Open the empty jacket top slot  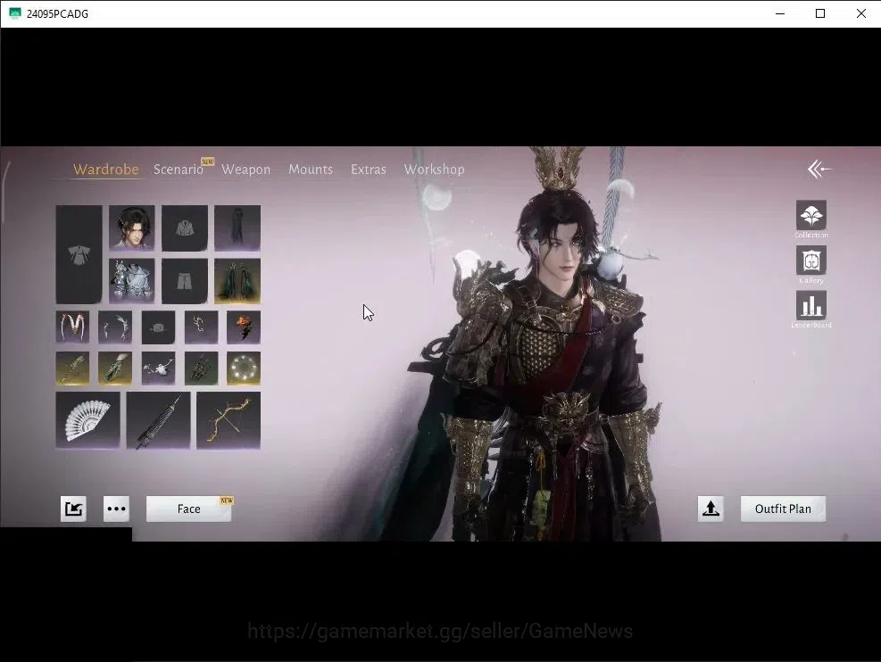(x=184, y=228)
